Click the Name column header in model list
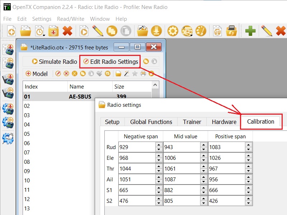The image size is (287, 215). (x=90, y=86)
